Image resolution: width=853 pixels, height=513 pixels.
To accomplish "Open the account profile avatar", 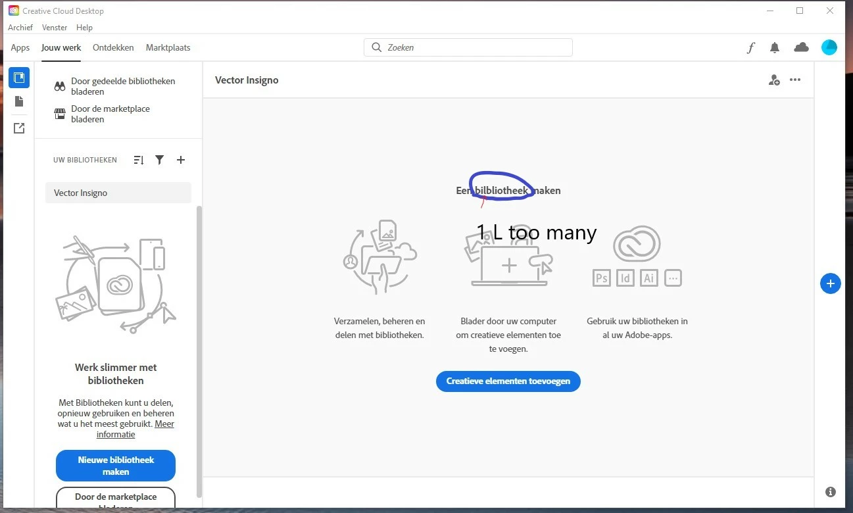I will click(x=829, y=47).
